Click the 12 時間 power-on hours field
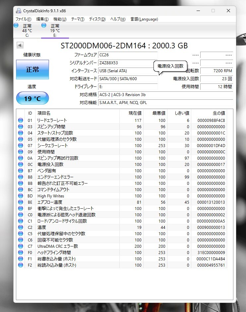Screen dimensions: 246x312 pyautogui.click(x=217, y=87)
